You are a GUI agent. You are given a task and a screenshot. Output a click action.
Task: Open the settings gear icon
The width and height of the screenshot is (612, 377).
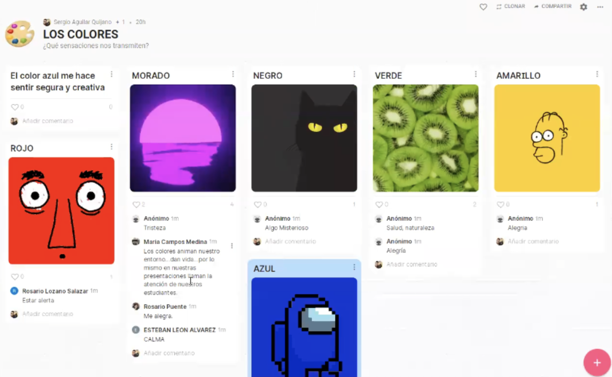click(x=583, y=7)
